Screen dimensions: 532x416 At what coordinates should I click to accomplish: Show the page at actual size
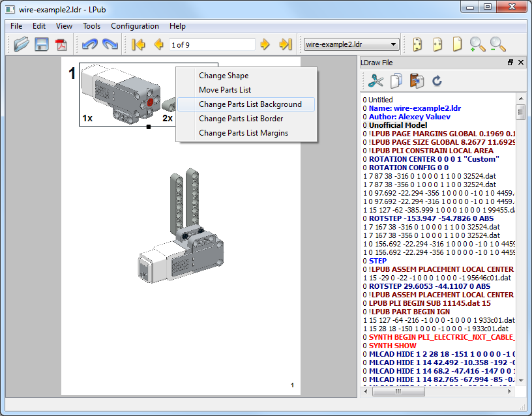coord(458,44)
